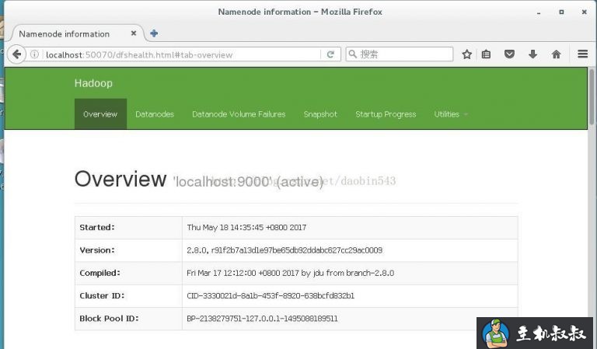Select the Namenode information browser tab
Image resolution: width=597 pixels, height=349 pixels.
pyautogui.click(x=76, y=33)
